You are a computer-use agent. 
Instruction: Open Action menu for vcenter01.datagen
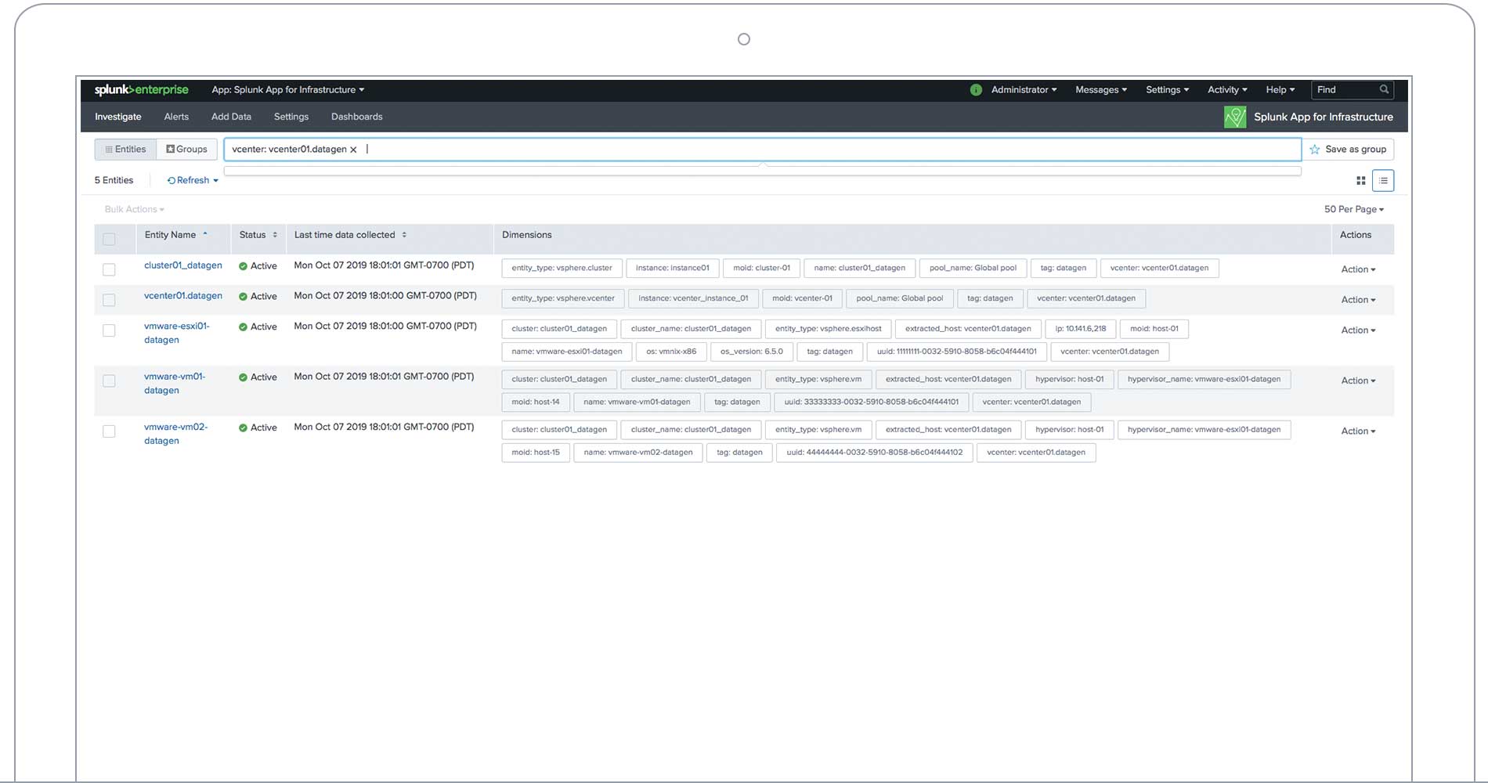tap(1358, 300)
